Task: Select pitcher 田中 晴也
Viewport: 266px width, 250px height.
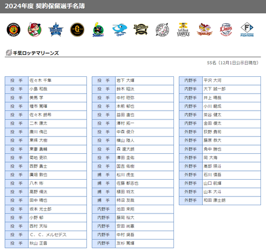Action: click(x=38, y=200)
